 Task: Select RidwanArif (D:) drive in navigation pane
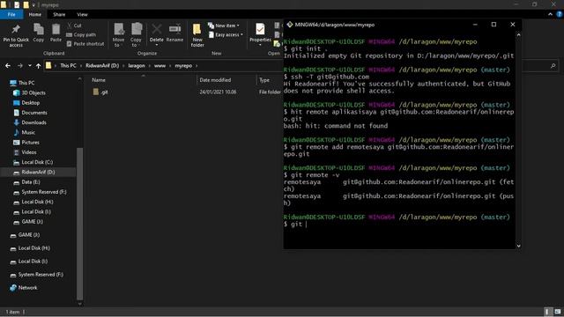click(38, 173)
